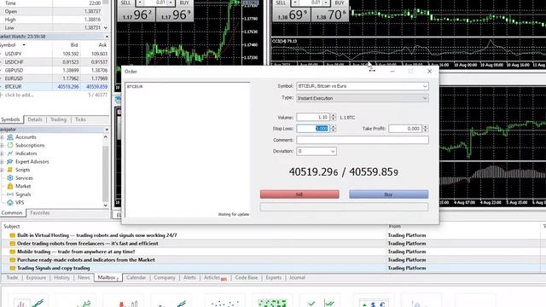
Task: Open the Mobile trading mail envelope
Action: (13, 252)
